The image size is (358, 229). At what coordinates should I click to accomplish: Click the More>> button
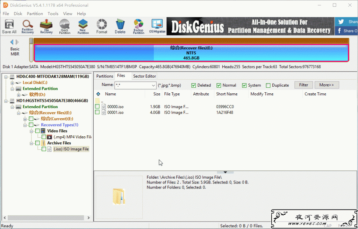(x=327, y=85)
